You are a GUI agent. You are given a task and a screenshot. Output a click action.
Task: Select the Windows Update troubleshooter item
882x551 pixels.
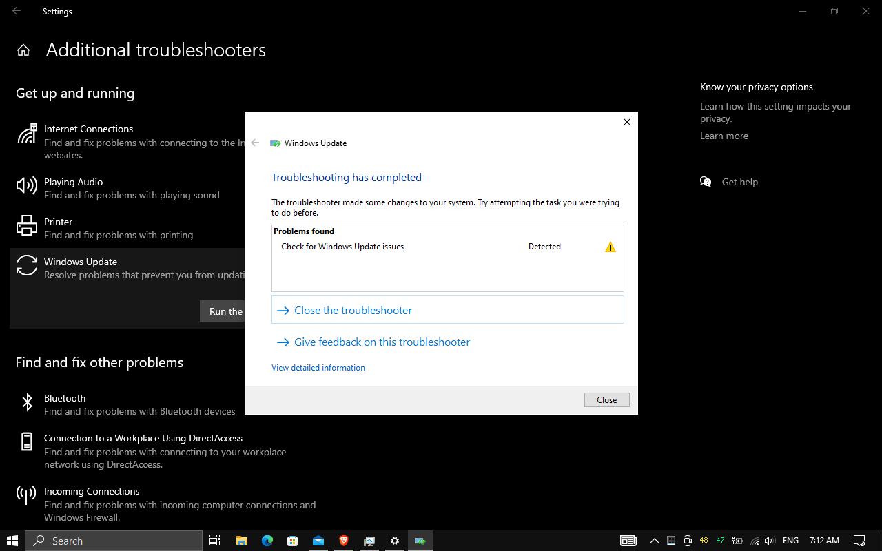(127, 268)
